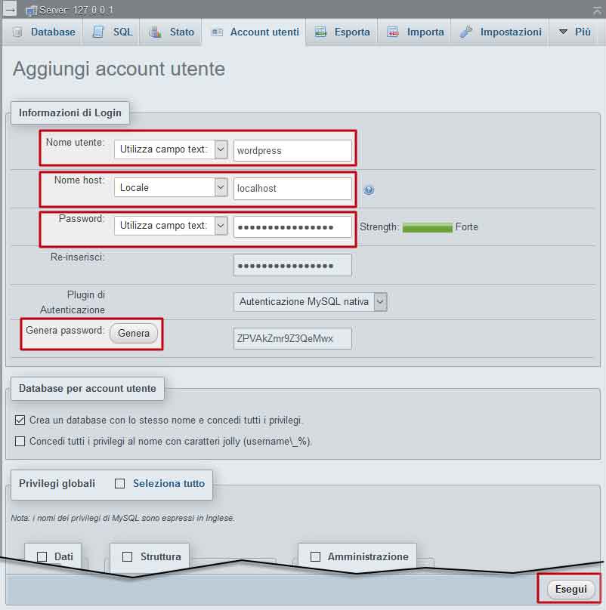Click the 'Database per account utente' legend
This screenshot has height=610, width=606.
click(x=87, y=389)
